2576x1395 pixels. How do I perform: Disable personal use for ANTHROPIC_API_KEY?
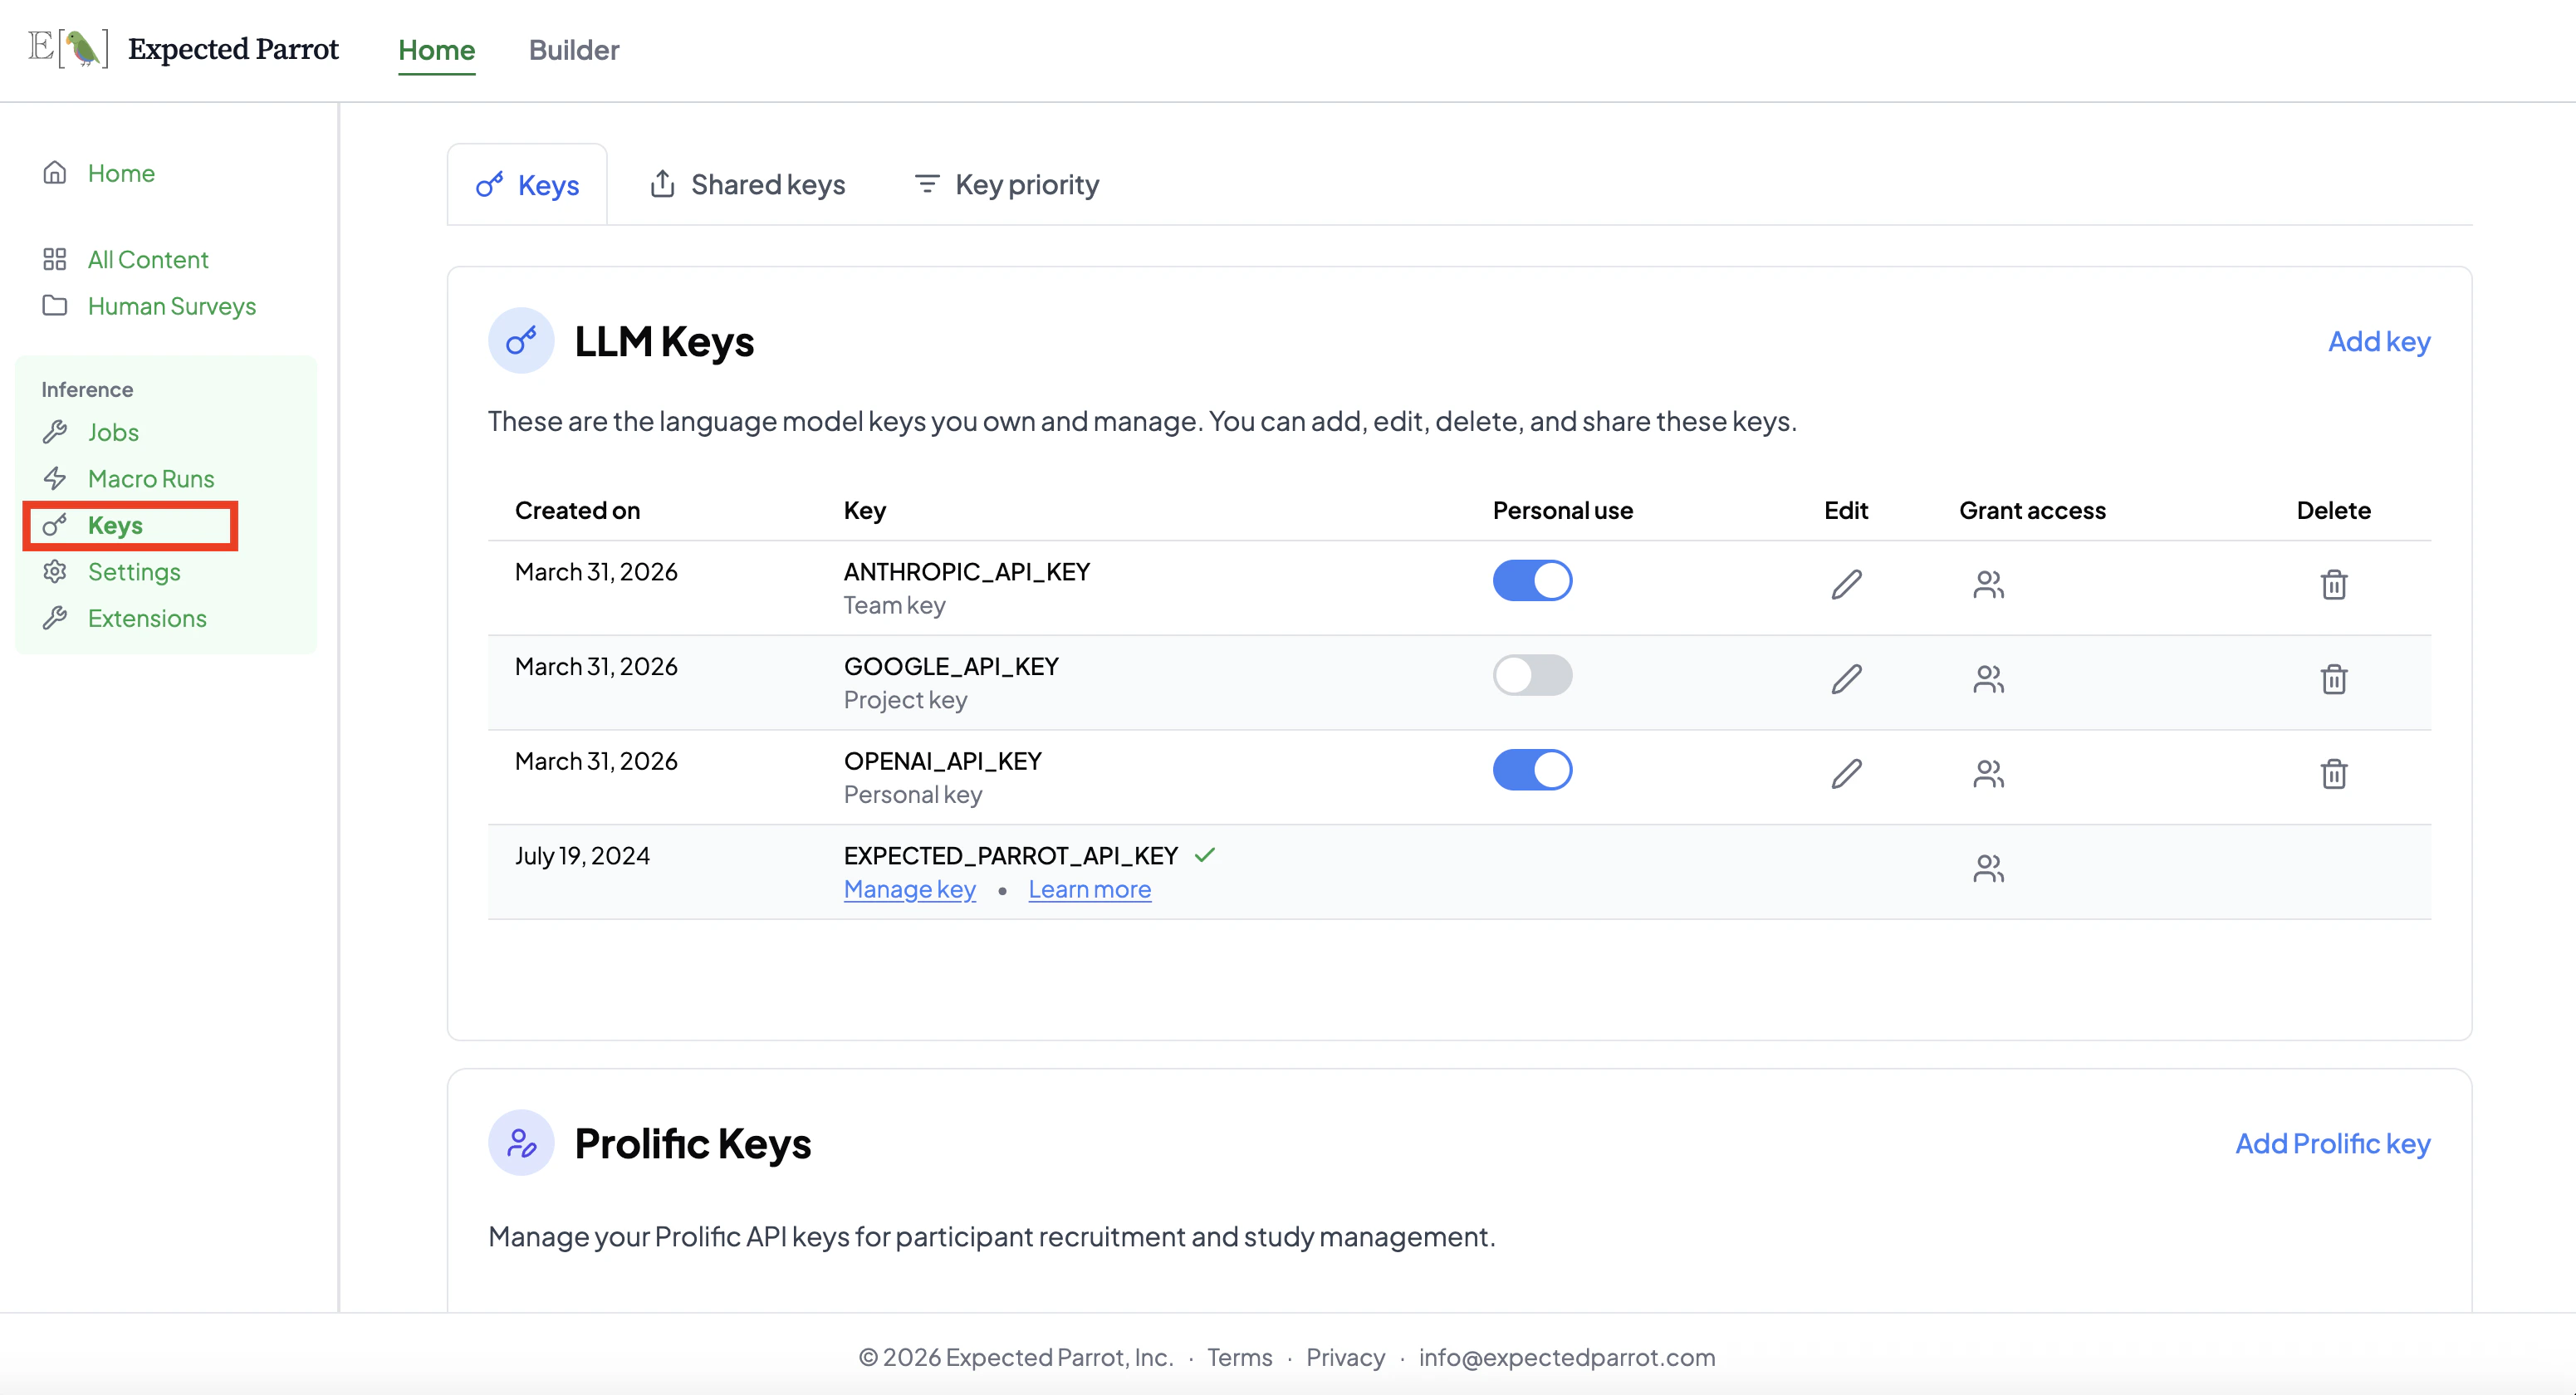1532,580
